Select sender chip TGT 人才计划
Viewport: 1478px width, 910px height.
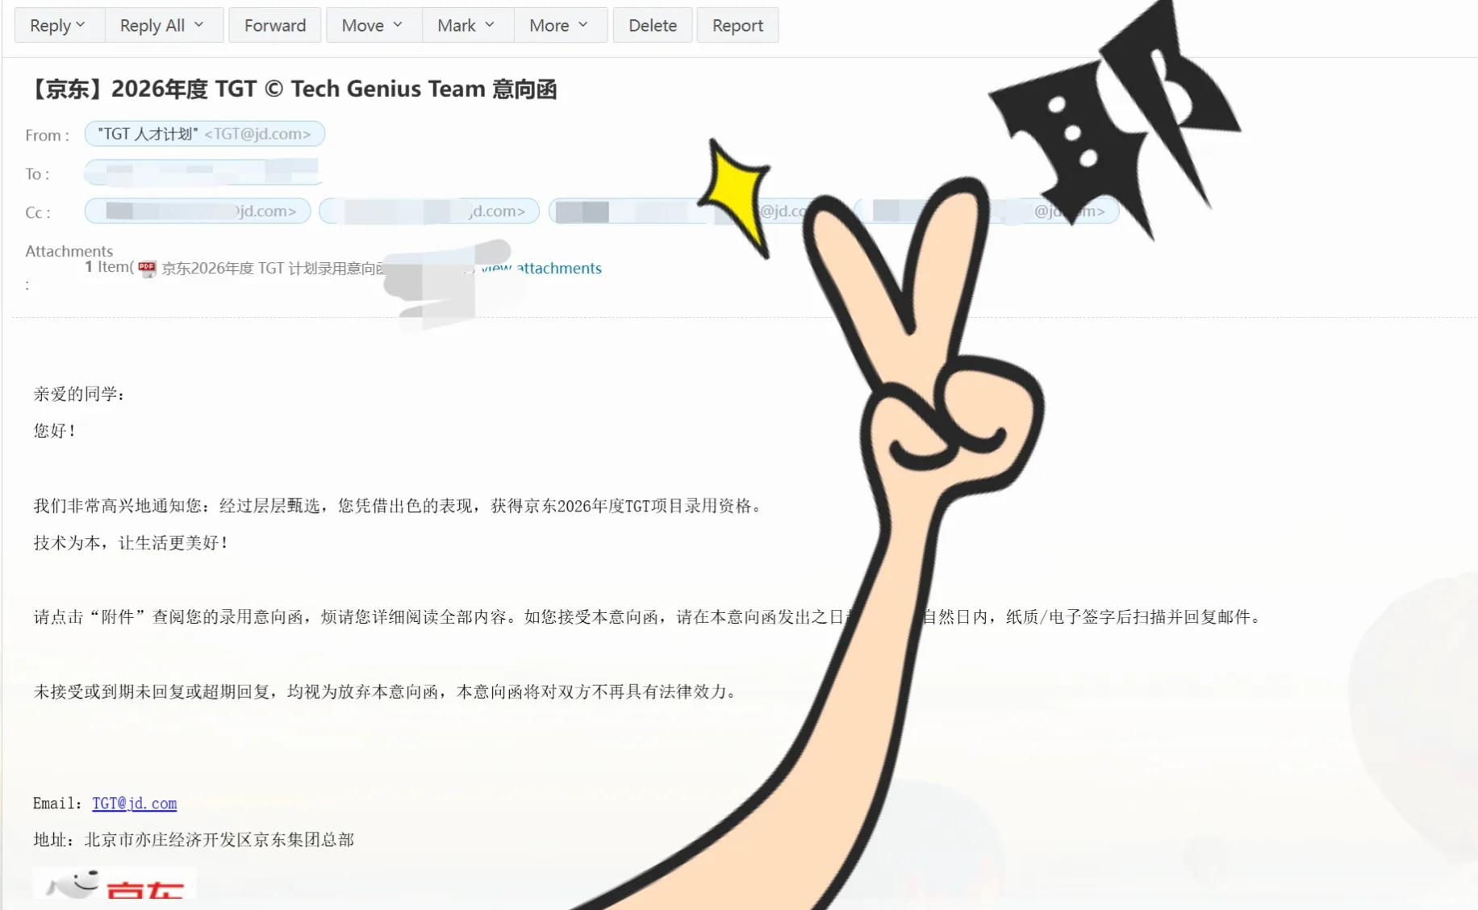205,134
